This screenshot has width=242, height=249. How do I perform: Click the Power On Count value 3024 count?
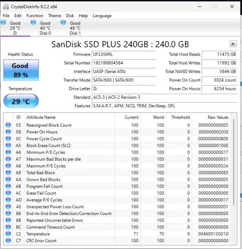point(219,80)
